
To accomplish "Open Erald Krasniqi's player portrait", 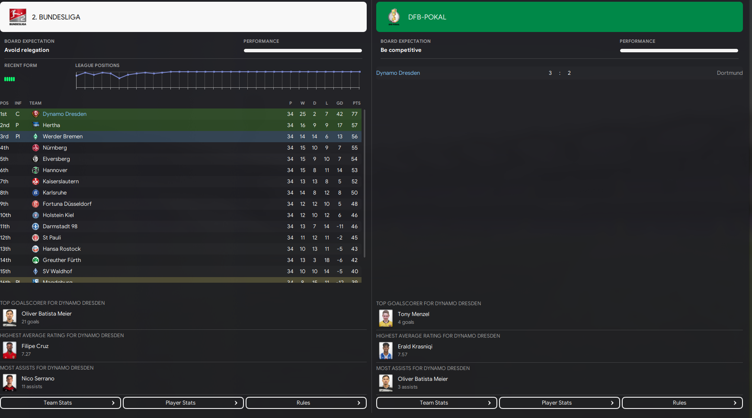I will (386, 351).
